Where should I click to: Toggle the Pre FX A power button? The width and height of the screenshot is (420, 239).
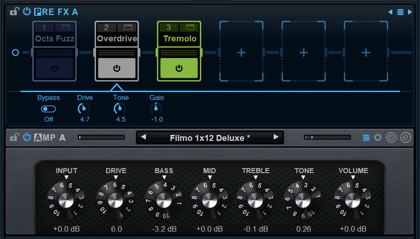pos(27,12)
